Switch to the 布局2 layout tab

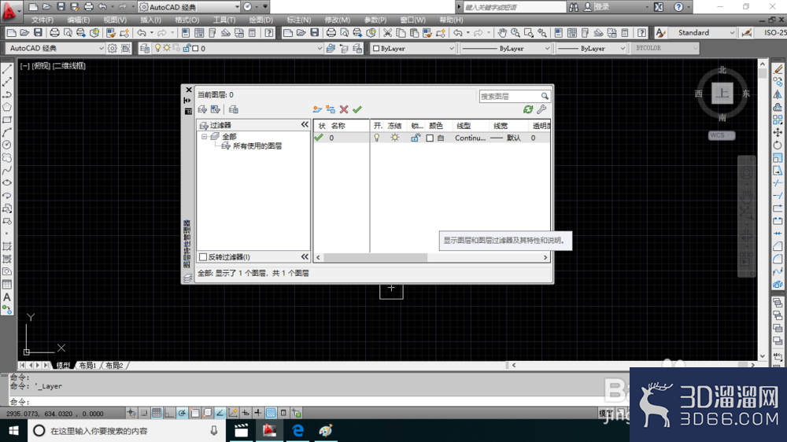(114, 365)
